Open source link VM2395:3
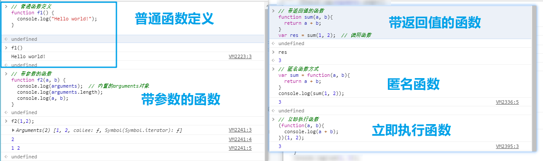This screenshot has height=161, width=543. point(507,147)
